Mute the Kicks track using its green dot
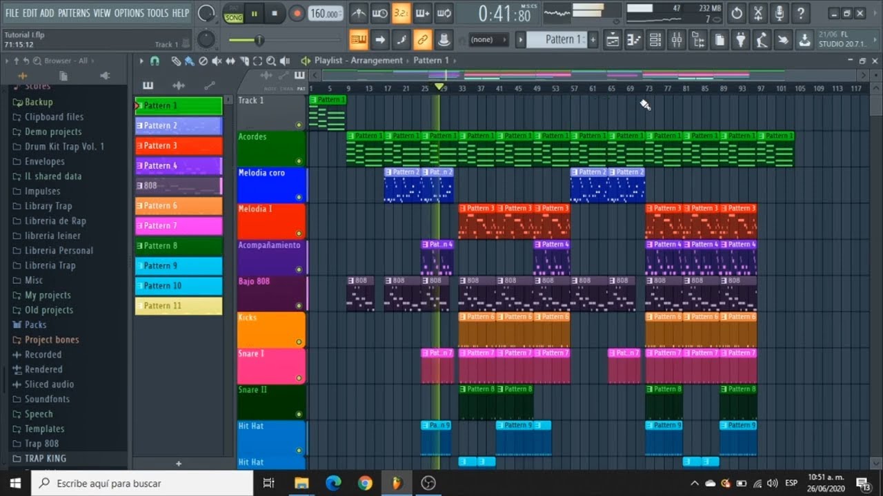The height and width of the screenshot is (496, 883). pos(299,342)
